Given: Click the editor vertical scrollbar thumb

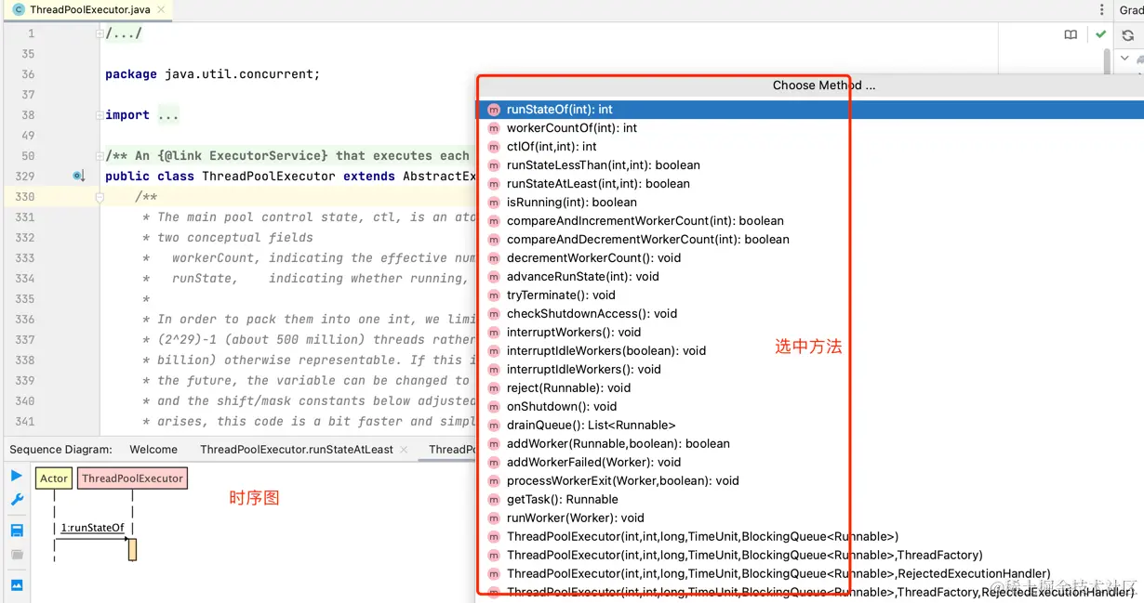Looking at the screenshot, I should pyautogui.click(x=1107, y=60).
